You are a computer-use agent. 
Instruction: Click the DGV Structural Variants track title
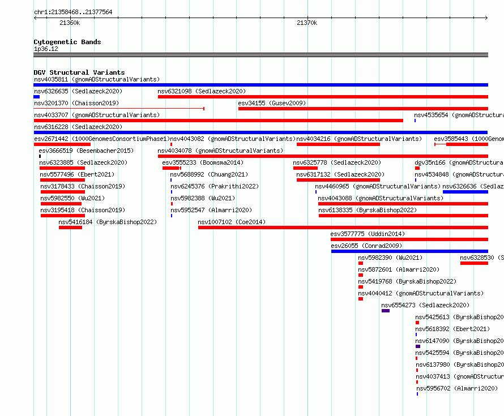(x=79, y=72)
